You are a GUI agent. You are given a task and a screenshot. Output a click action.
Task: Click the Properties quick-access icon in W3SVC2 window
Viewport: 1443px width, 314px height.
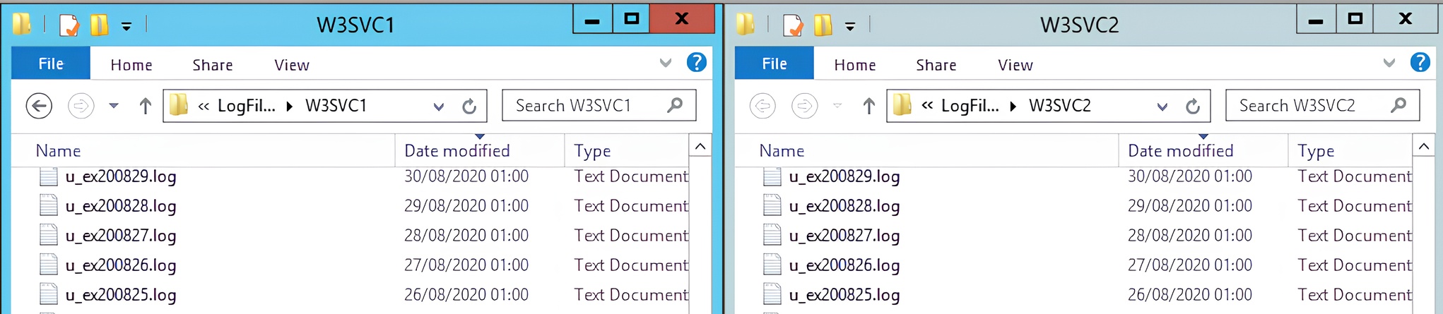(x=793, y=26)
